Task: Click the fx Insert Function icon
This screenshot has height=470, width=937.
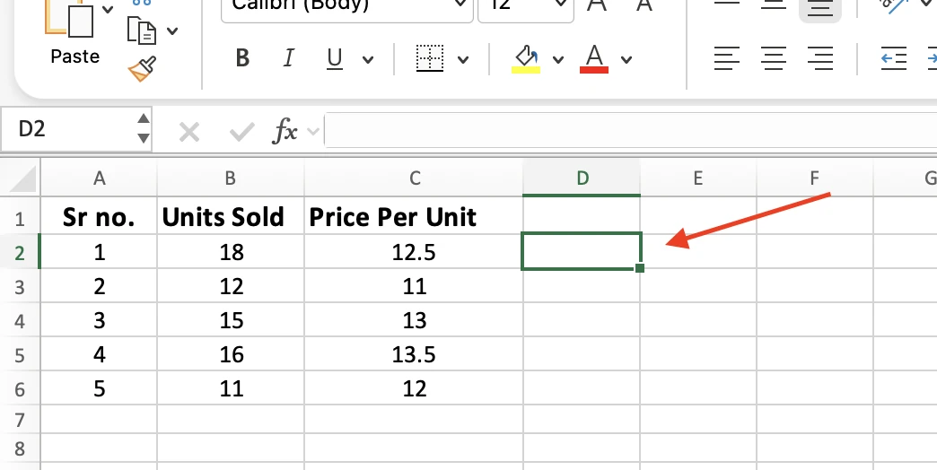Action: 285,131
